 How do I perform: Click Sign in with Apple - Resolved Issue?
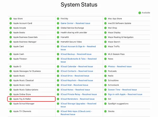pyautogui.click(x=125, y=94)
